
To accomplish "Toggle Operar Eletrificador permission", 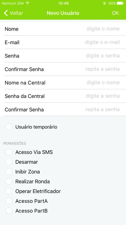I will [9, 191].
